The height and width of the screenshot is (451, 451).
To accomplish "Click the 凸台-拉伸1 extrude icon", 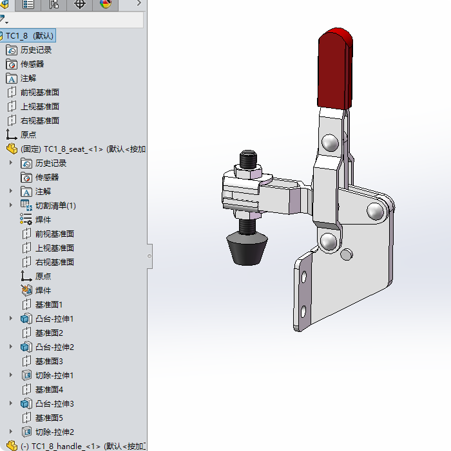I will coord(26,318).
